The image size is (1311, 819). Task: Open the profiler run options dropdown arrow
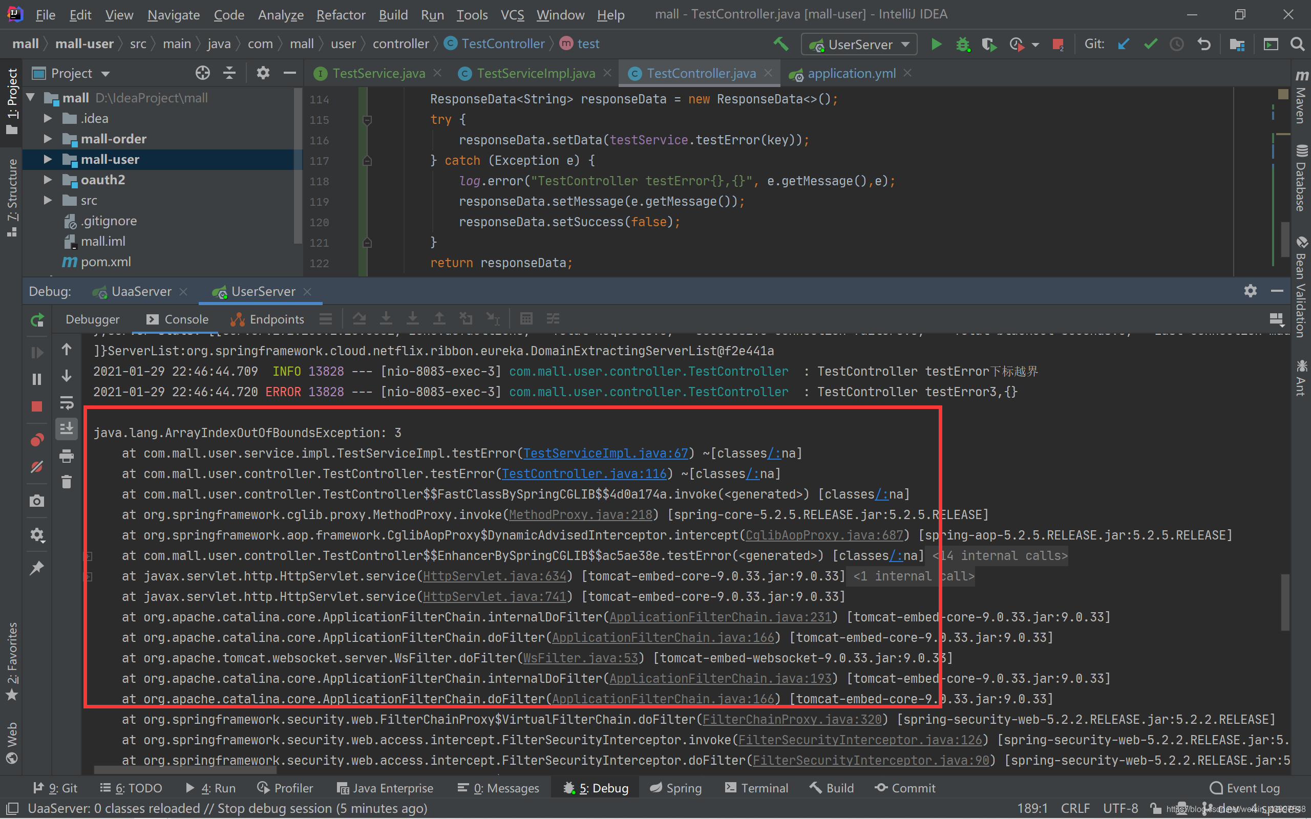(1035, 45)
